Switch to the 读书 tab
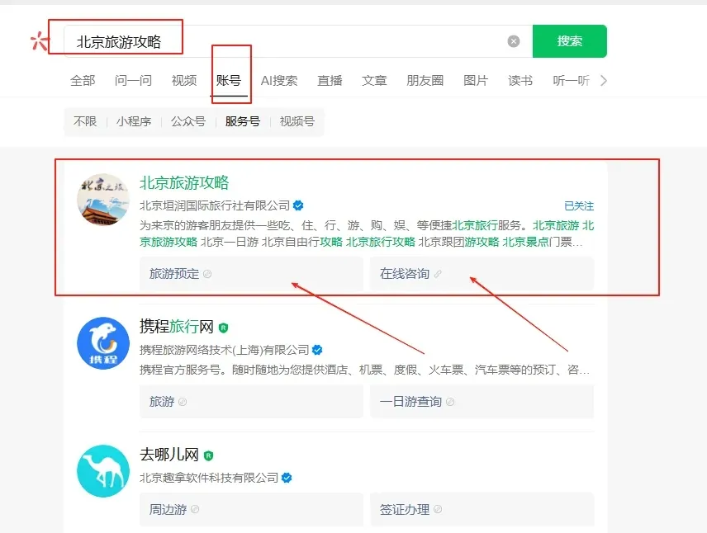The image size is (707, 533). (520, 81)
